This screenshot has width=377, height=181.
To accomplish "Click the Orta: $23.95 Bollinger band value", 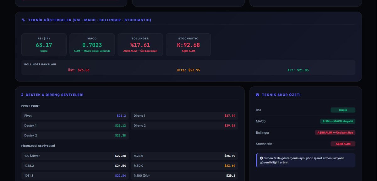I will tap(188, 70).
